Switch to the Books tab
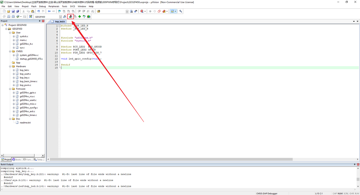 17,160
